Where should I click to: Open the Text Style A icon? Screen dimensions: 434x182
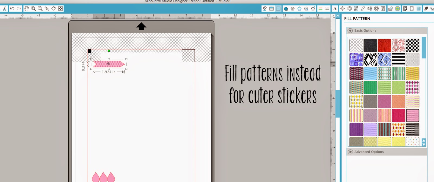[x=335, y=9]
